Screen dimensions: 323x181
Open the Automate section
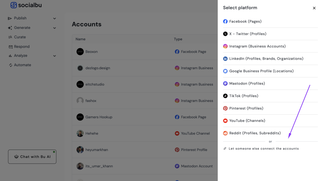pyautogui.click(x=22, y=65)
